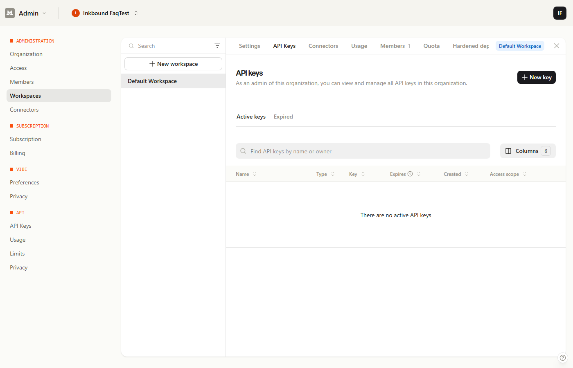Screen dimensions: 573x368
Task: Click the orange Inkbound FaqTest organization avatar
Action: click(76, 13)
